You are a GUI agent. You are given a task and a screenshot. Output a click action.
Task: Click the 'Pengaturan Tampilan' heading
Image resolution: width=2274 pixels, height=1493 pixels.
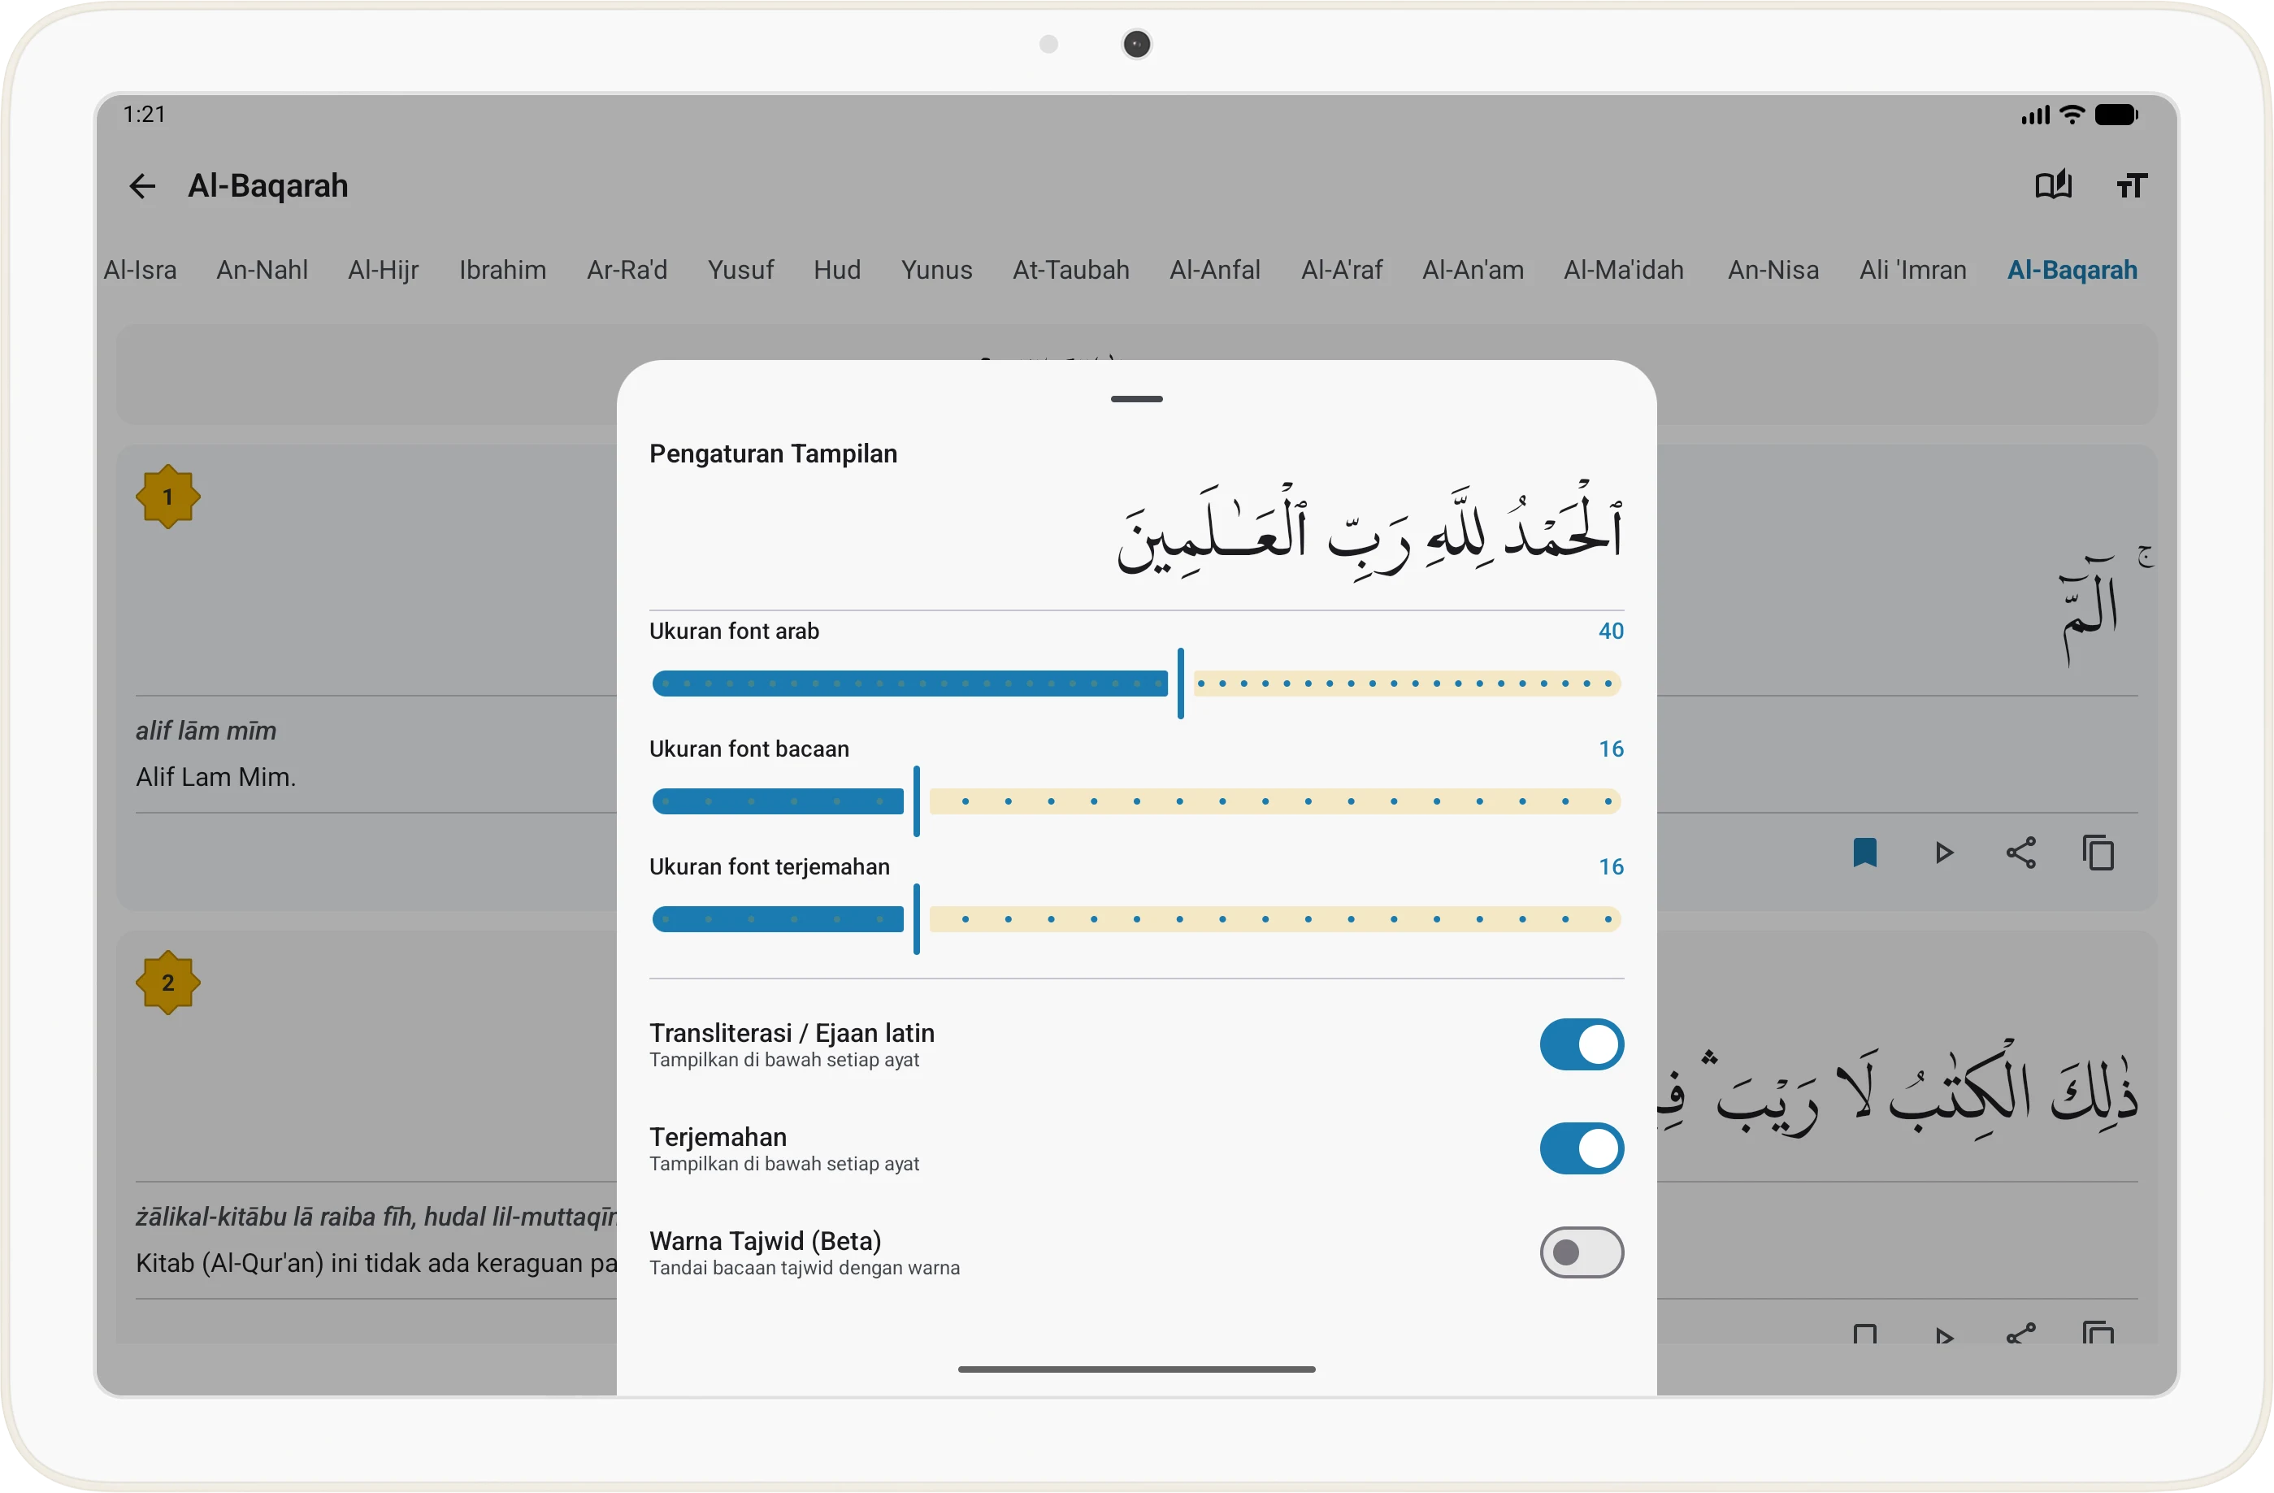click(x=773, y=454)
